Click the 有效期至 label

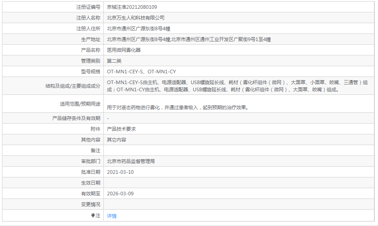[x=91, y=193]
